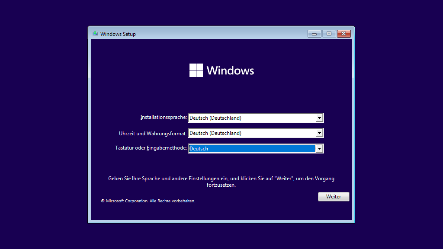The image size is (443, 249).
Task: Open the Tastatur oder Eingabemethode dropdown arrow
Action: pyautogui.click(x=319, y=149)
